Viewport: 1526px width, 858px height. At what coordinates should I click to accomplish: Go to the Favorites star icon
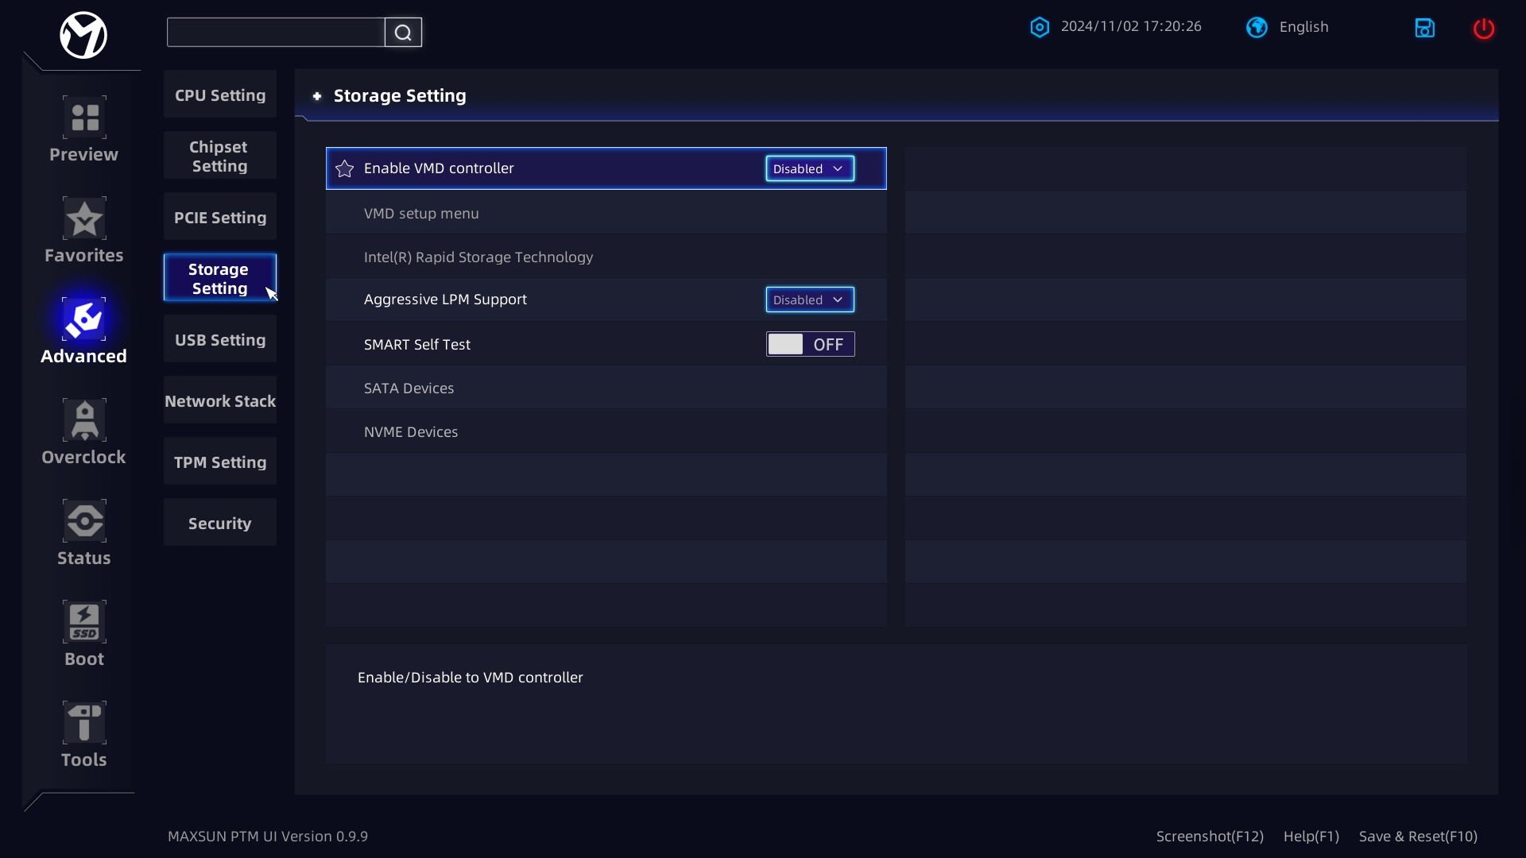click(x=84, y=218)
